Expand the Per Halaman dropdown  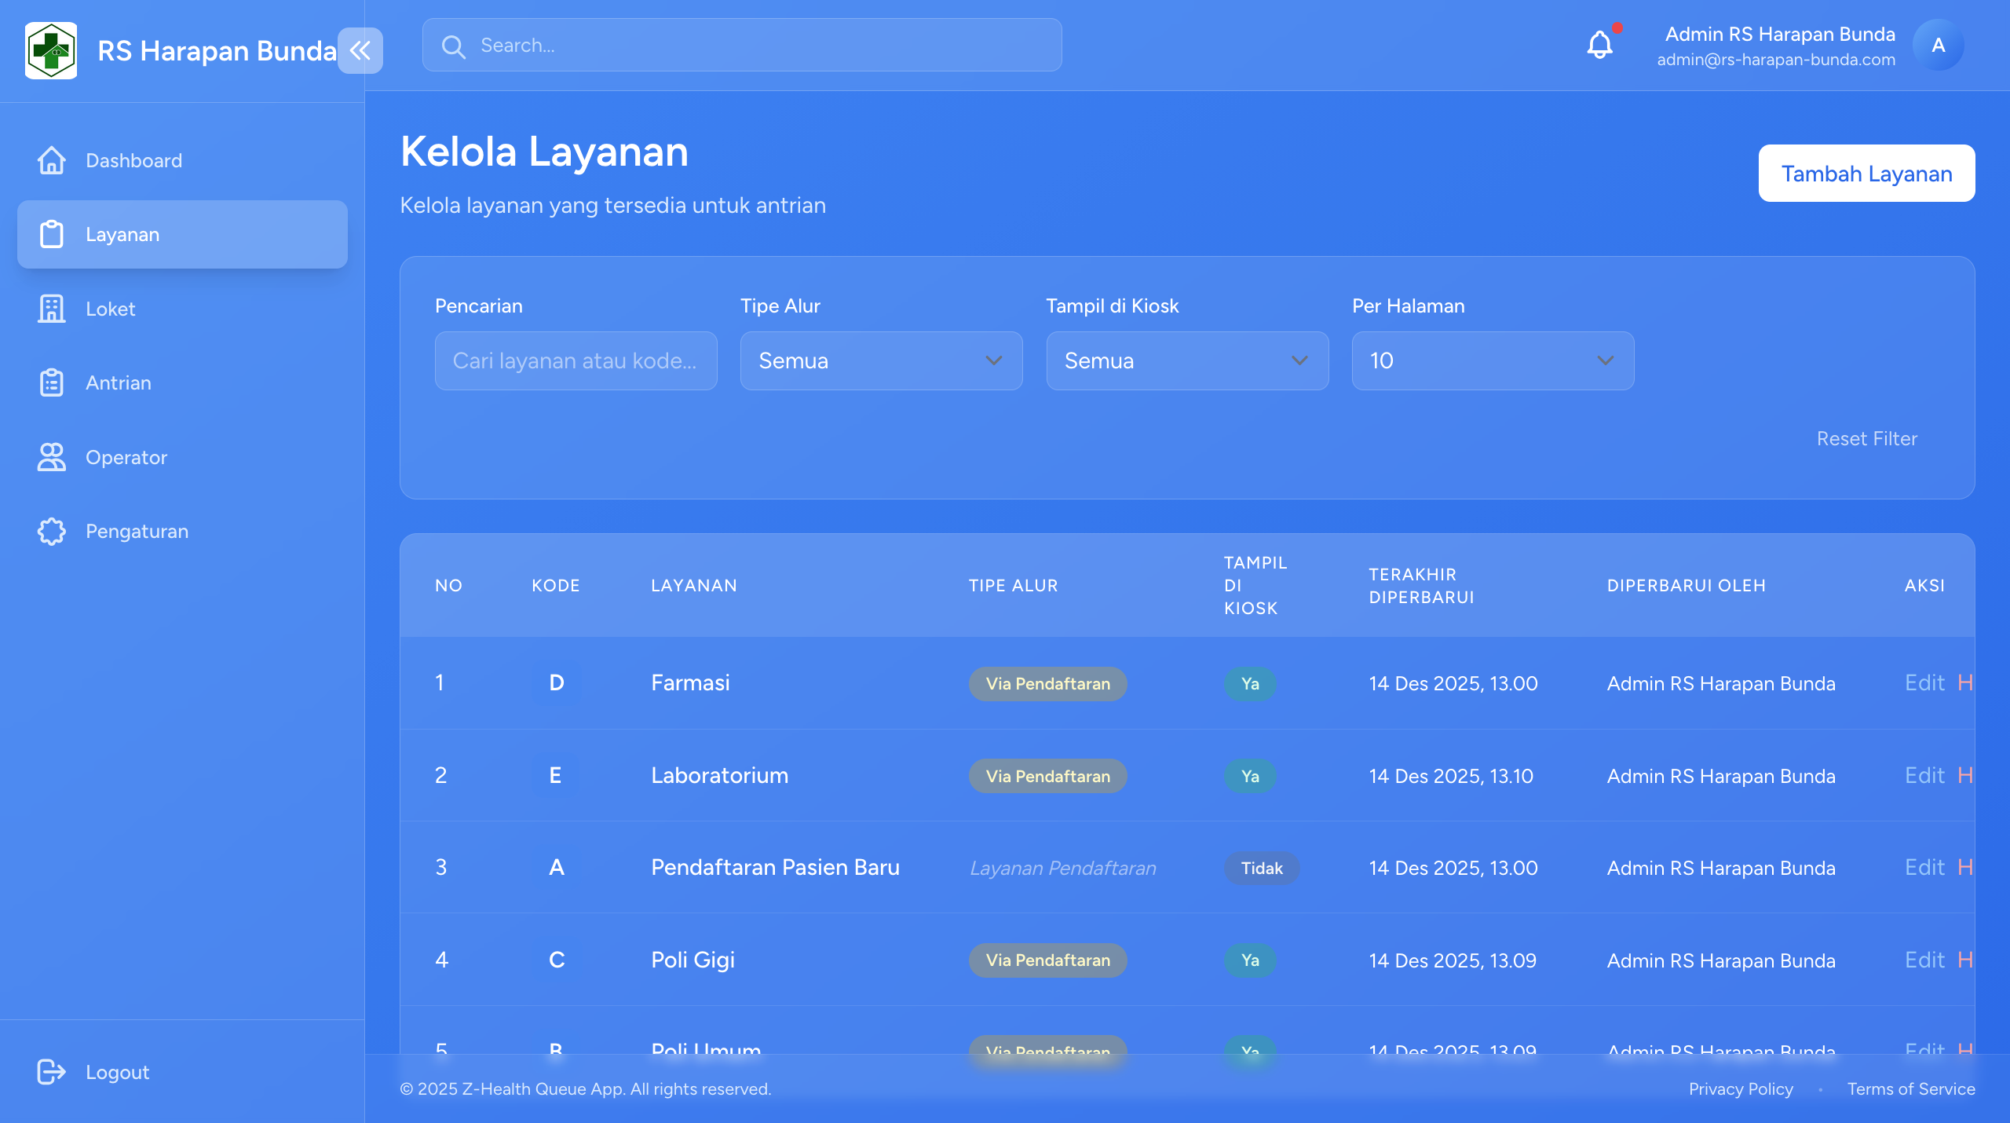[1492, 360]
